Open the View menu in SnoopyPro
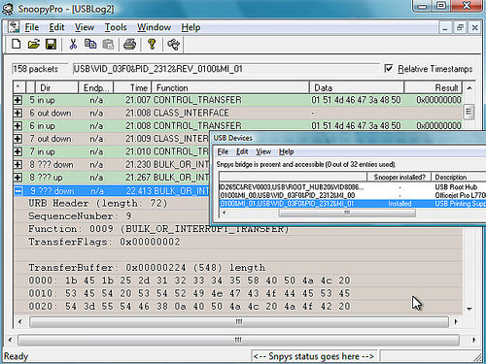Screen dimensions: 486x364 [85, 27]
